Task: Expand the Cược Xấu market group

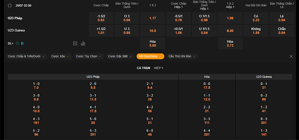Action: tap(61, 56)
